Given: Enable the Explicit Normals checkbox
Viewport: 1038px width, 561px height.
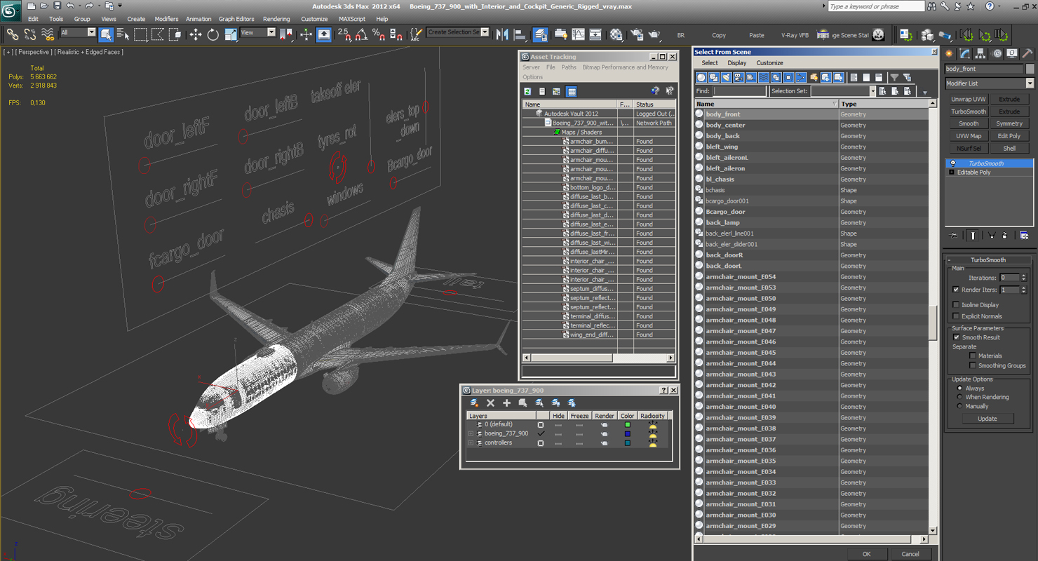Looking at the screenshot, I should pos(956,316).
